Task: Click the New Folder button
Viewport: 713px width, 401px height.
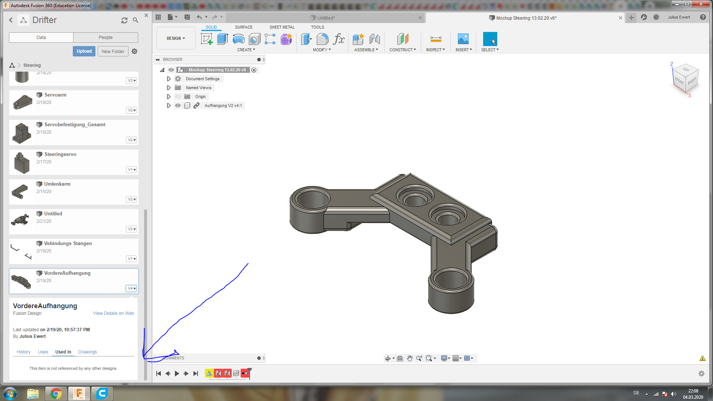Action: tap(113, 51)
